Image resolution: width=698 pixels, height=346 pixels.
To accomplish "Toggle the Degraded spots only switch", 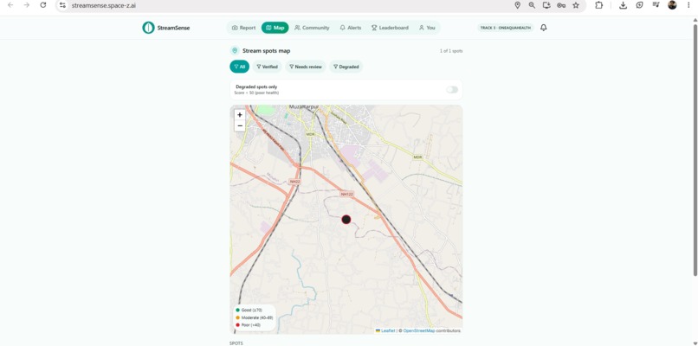I will tap(452, 90).
